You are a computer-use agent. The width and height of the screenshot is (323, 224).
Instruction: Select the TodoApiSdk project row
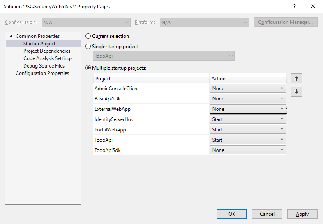coord(151,150)
